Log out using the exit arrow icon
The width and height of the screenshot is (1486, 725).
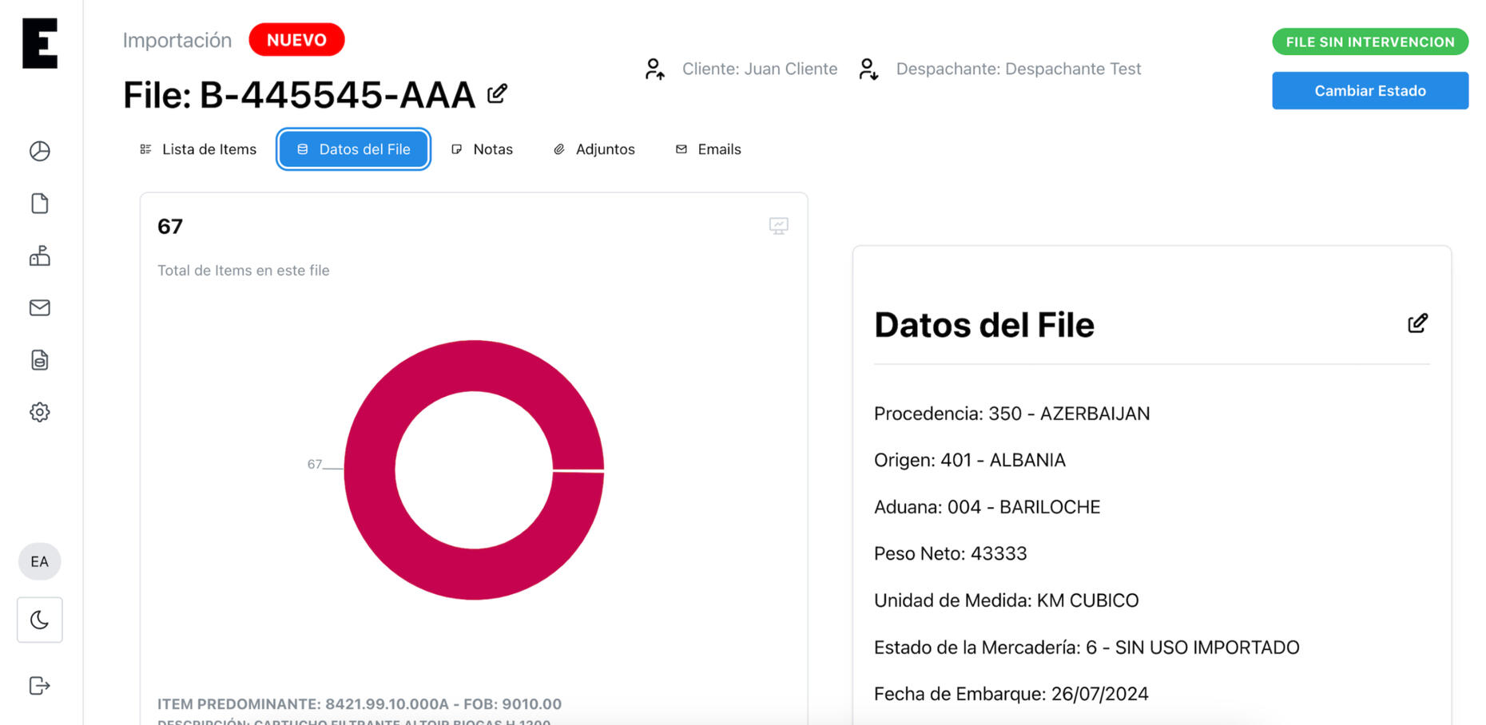click(x=39, y=685)
